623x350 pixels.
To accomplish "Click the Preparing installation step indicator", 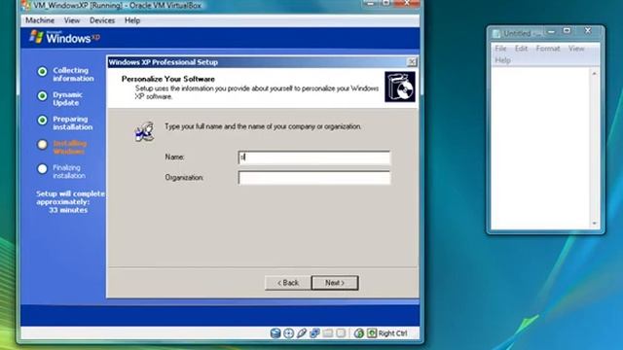I will coord(42,120).
